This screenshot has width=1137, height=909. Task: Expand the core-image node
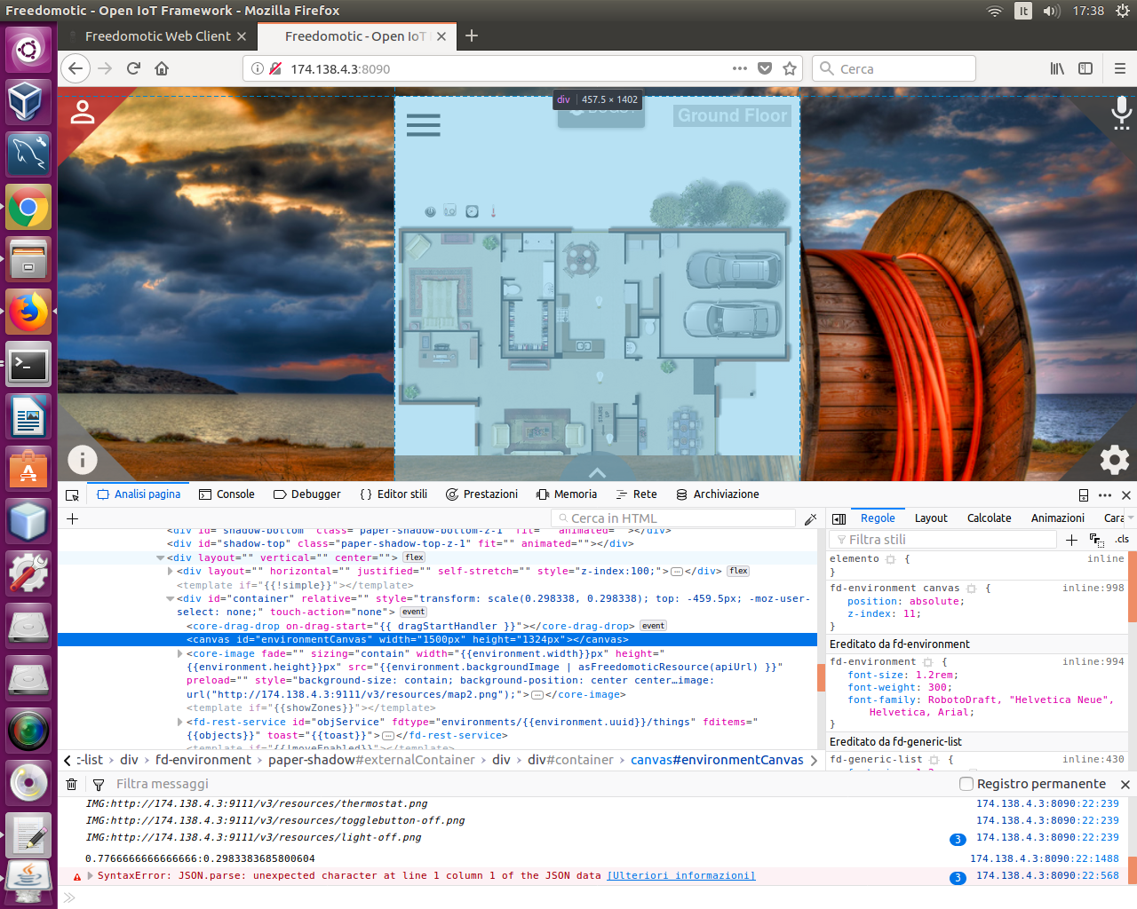[179, 654]
